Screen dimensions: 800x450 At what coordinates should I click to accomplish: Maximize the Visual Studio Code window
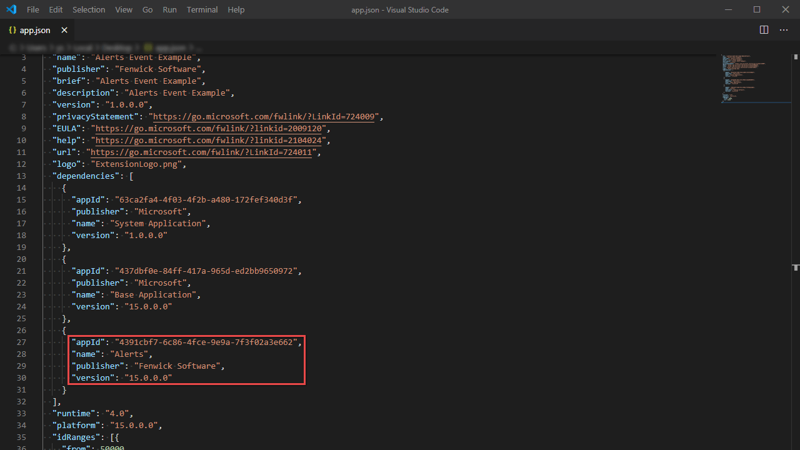coord(757,9)
